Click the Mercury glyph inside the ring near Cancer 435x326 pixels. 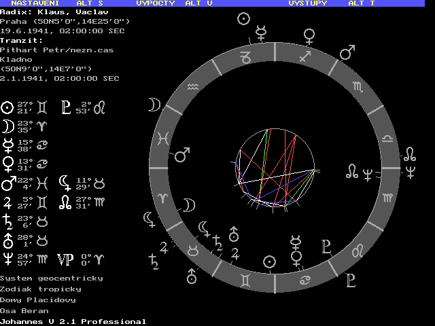click(296, 242)
